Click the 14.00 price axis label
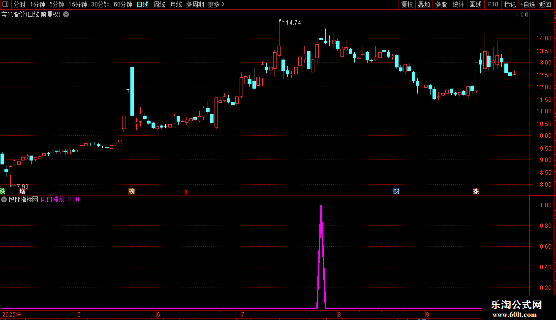Screen dimensions: 556x320 point(544,38)
